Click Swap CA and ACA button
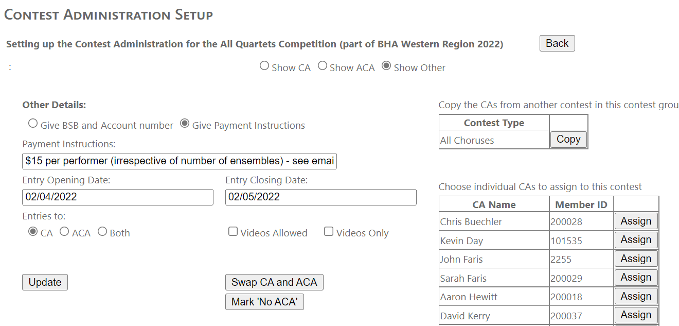The height and width of the screenshot is (326, 679). pos(274,282)
